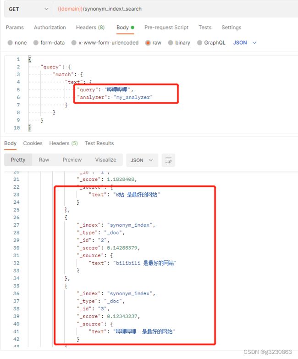Select the form-data radio option
298x359 pixels.
coord(36,43)
